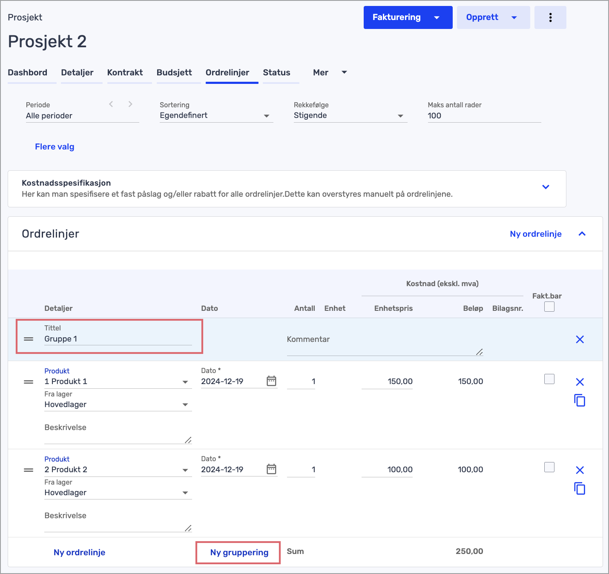The height and width of the screenshot is (574, 609).
Task: Open the Sortering dropdown
Action: (x=216, y=115)
